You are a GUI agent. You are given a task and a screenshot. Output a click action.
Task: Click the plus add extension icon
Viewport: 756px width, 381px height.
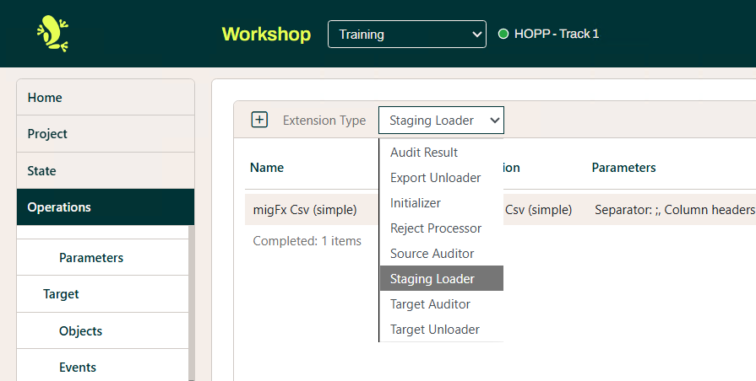259,120
